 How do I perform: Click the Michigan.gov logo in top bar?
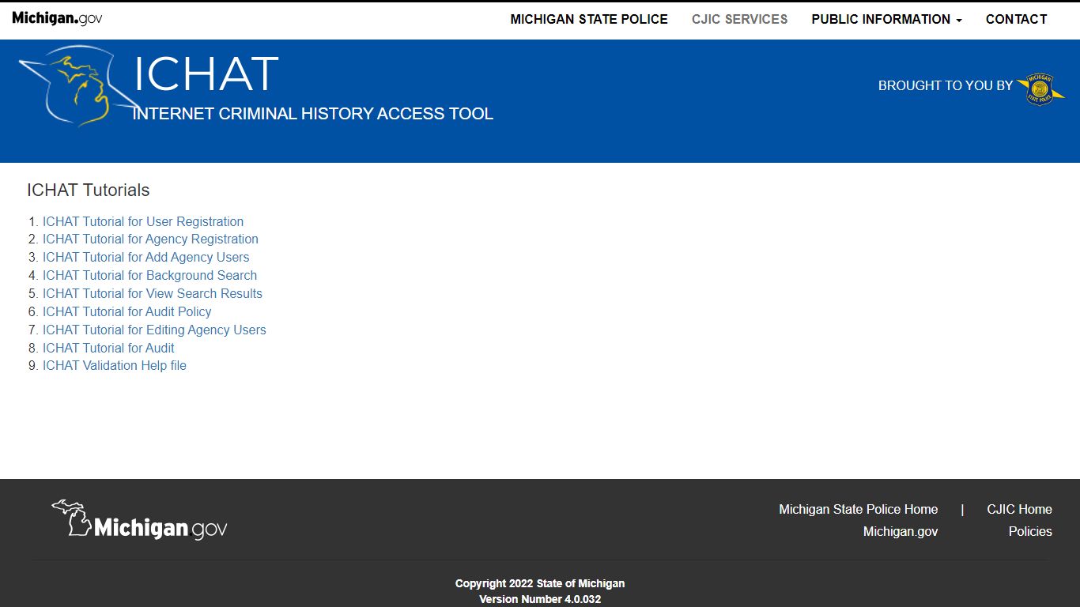57,18
